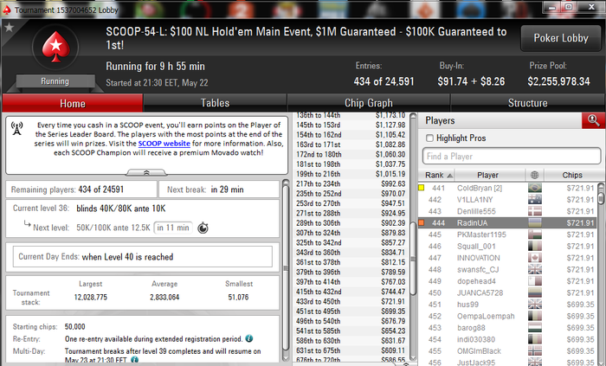Select player row ColdBryan [2]

coord(507,188)
